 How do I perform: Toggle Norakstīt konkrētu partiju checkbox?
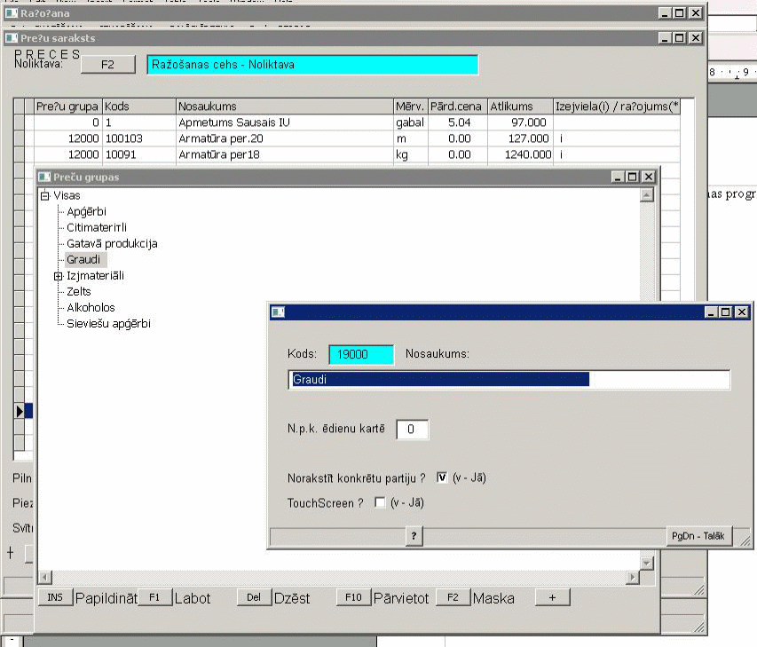tap(442, 477)
